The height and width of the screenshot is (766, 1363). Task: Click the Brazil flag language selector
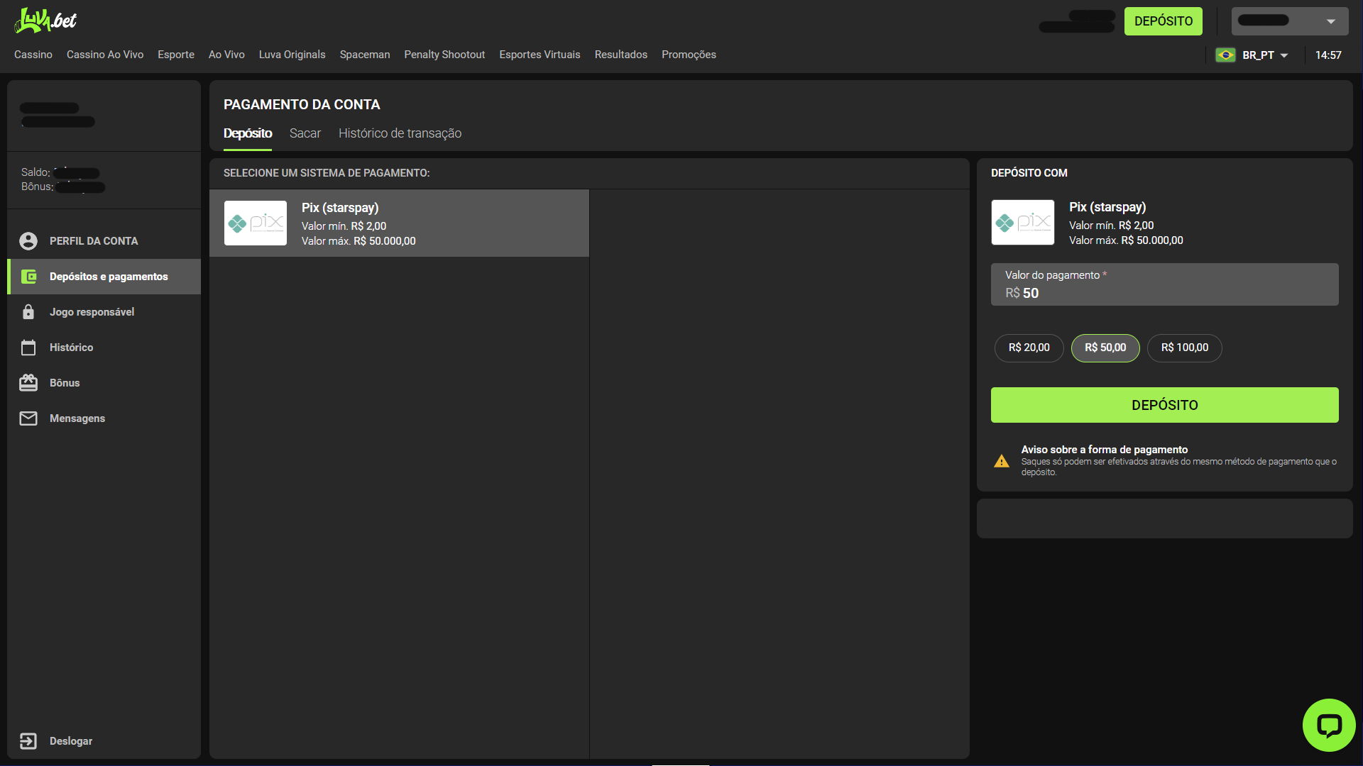[1225, 55]
